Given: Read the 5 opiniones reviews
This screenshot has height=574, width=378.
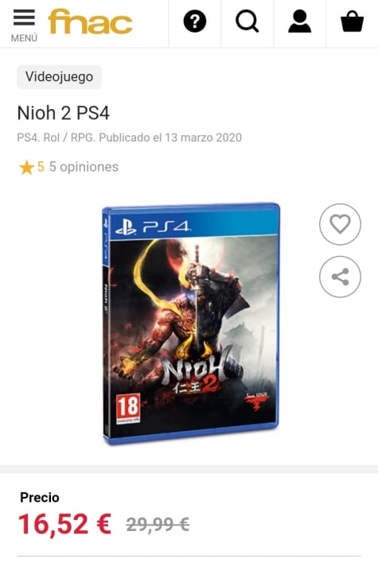Looking at the screenshot, I should 84,167.
